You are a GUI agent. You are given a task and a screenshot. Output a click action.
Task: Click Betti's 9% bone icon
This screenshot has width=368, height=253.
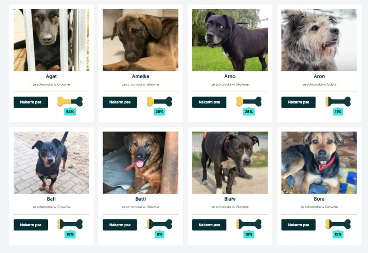(x=159, y=224)
